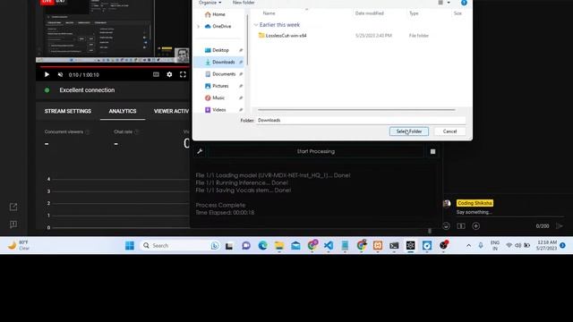Switch to the STREAM SETTINGS tab
The height and width of the screenshot is (322, 573).
click(x=68, y=111)
